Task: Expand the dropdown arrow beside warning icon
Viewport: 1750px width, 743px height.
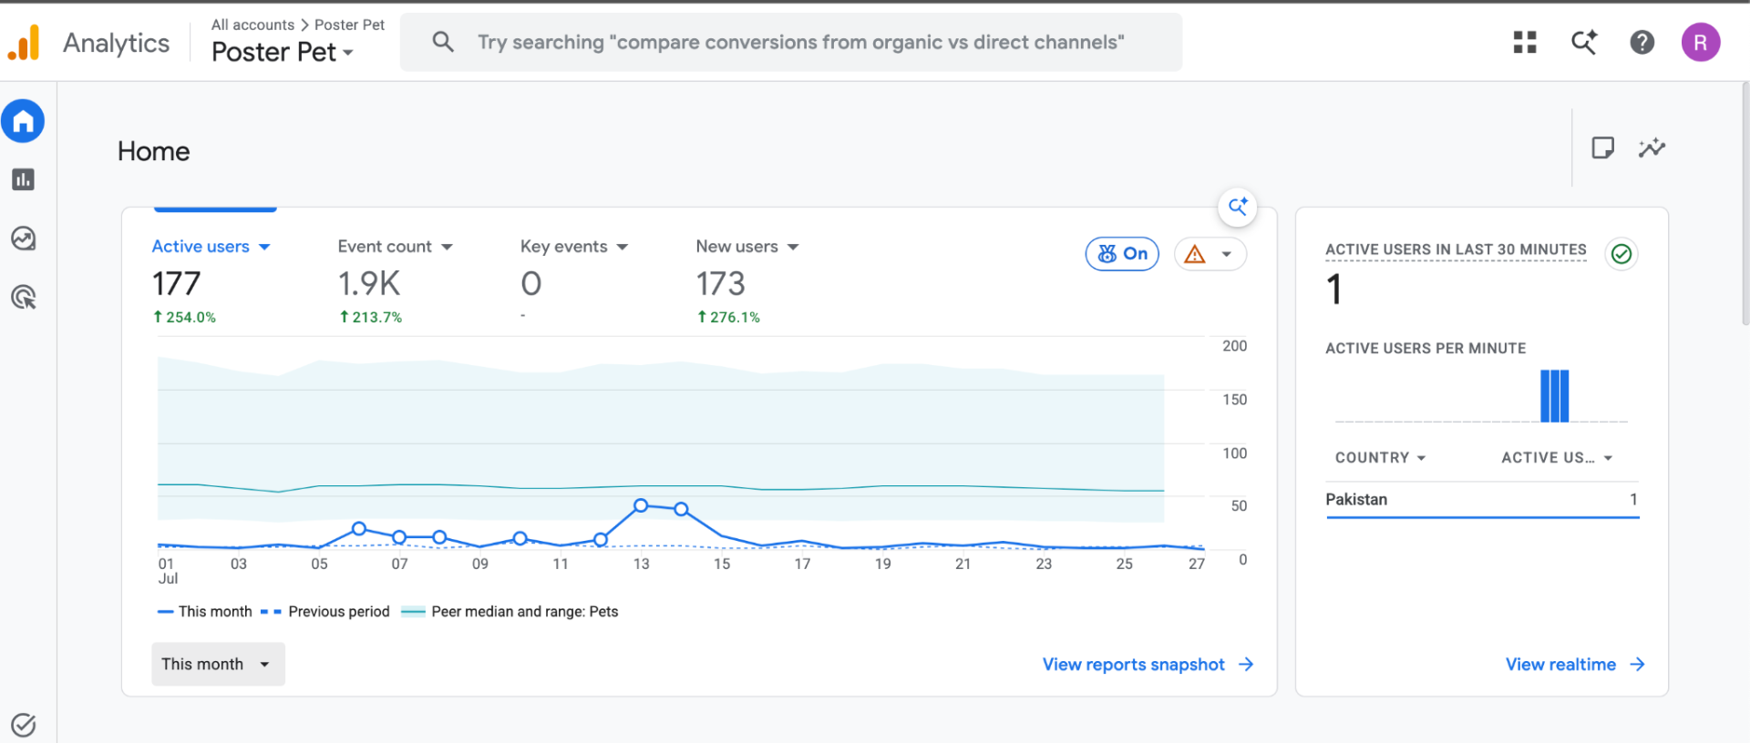Action: (1227, 254)
